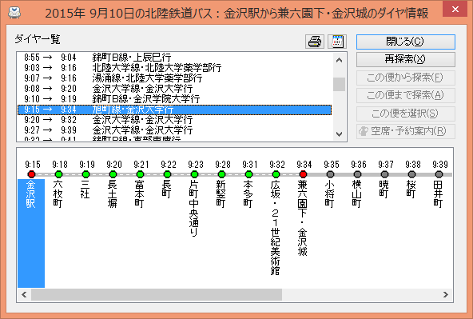This screenshot has height=319, width=473.
Task: Click the highlighted 金沢駅 stop name
Action: click(31, 194)
